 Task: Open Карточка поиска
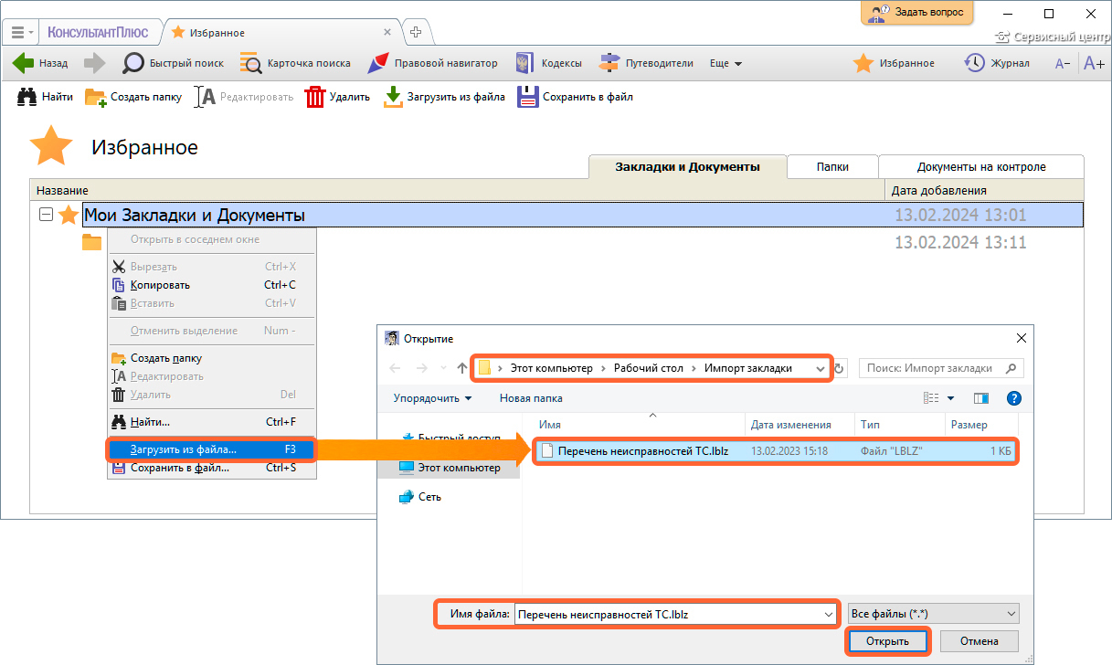point(295,63)
